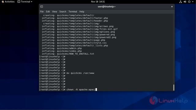The image size is (196, 110).
Task: Click the volume speaker icon
Action: click(185, 2)
